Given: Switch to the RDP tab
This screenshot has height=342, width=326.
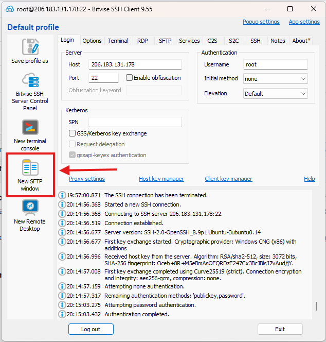Looking at the screenshot, I should pyautogui.click(x=142, y=41).
